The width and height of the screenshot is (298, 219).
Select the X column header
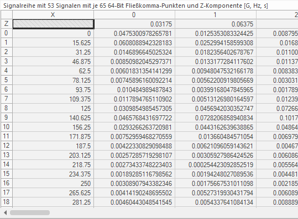point(53,14)
